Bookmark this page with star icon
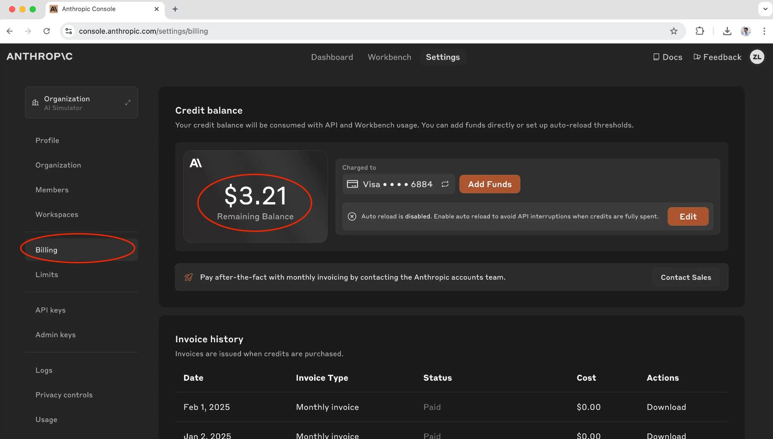Viewport: 773px width, 439px height. tap(674, 31)
